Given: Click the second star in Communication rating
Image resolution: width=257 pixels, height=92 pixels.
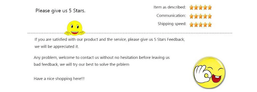Looking at the screenshot, I should coord(196,16).
